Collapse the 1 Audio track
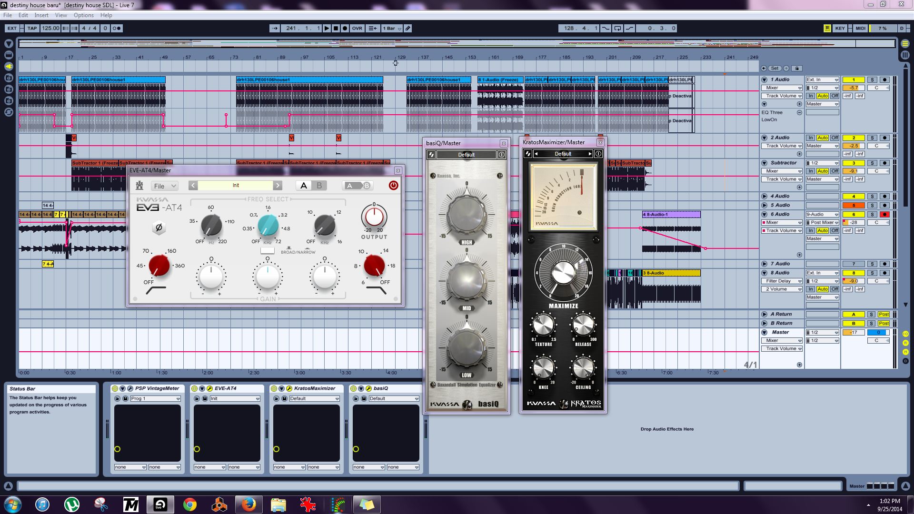 click(x=765, y=80)
